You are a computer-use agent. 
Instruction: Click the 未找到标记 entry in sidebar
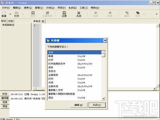click(8, 25)
